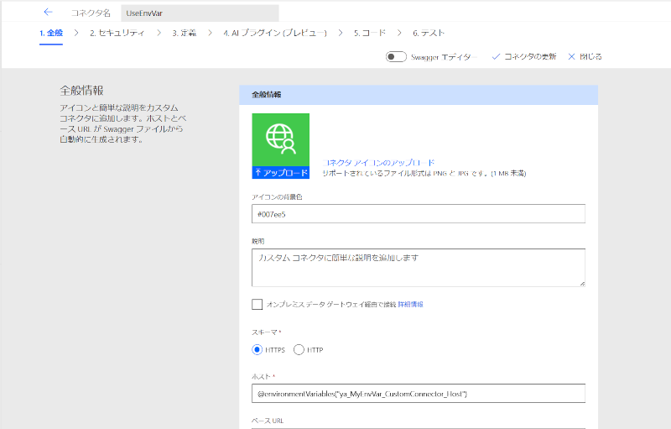Click the X 閉じる icon
The width and height of the screenshot is (671, 429).
(x=572, y=56)
